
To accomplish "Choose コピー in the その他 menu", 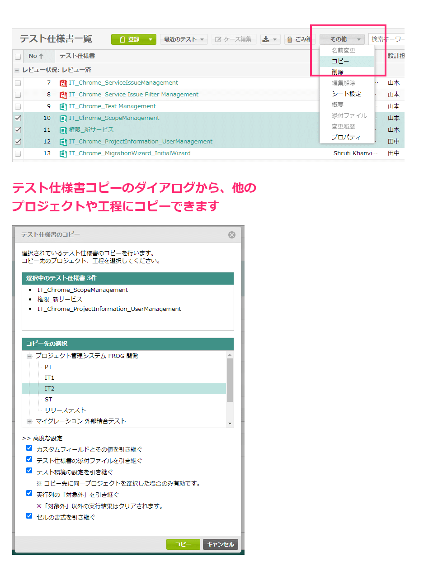I will coord(347,61).
